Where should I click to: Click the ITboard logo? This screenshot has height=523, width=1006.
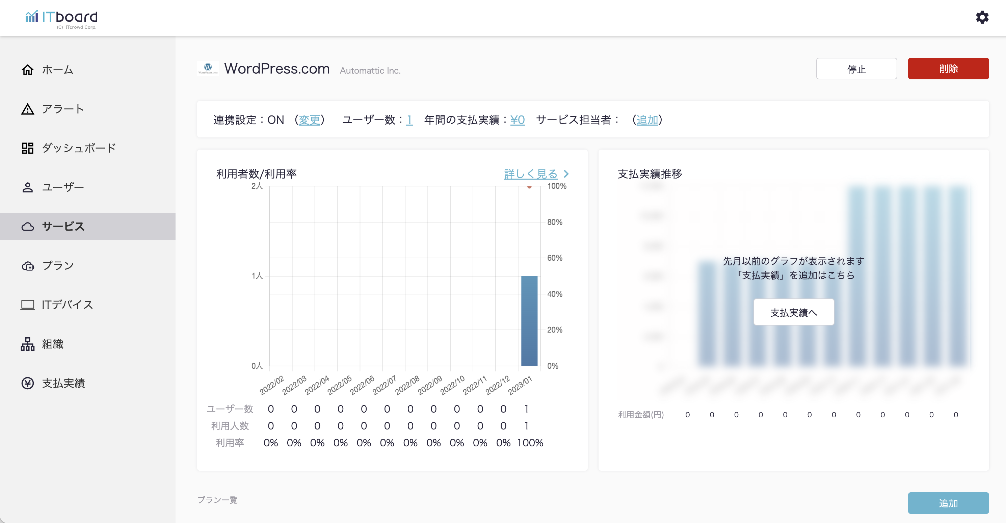click(61, 18)
